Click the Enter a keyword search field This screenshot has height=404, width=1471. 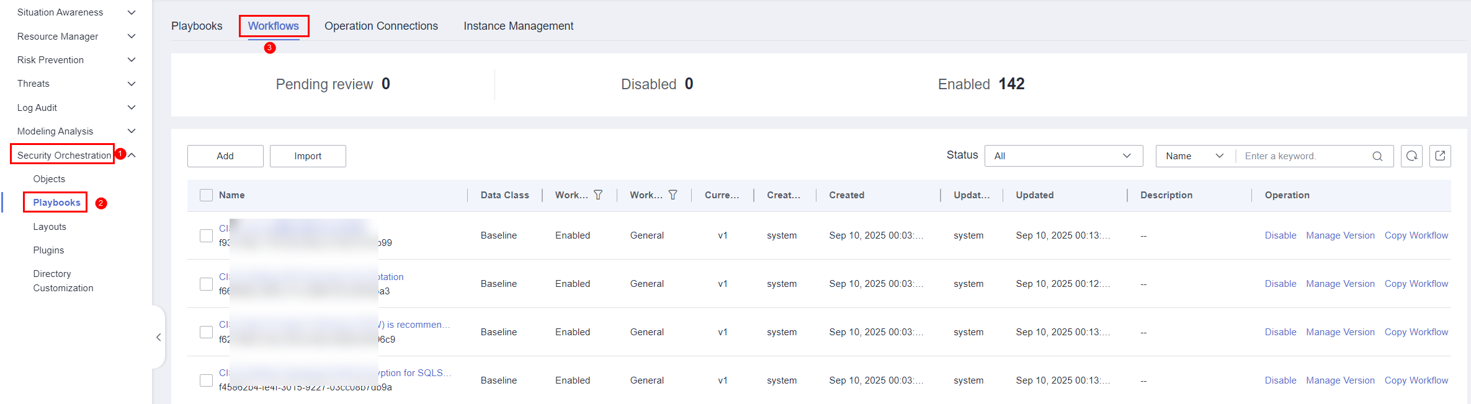pos(1303,156)
